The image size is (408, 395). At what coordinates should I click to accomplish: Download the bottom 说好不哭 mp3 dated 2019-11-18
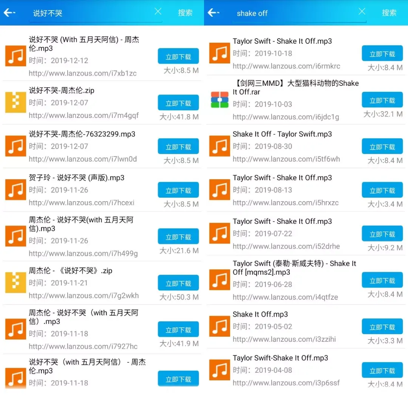178,379
